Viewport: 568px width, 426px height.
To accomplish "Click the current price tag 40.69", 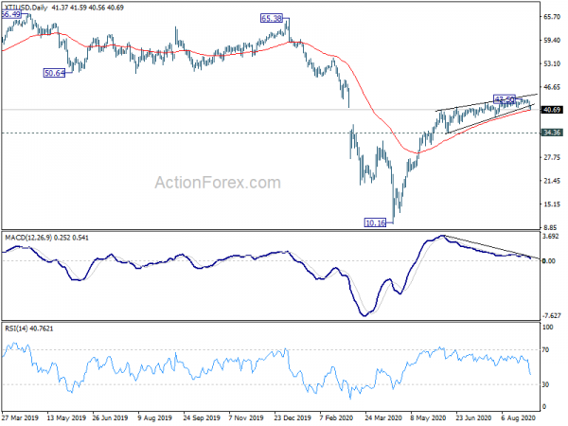I will (x=552, y=110).
